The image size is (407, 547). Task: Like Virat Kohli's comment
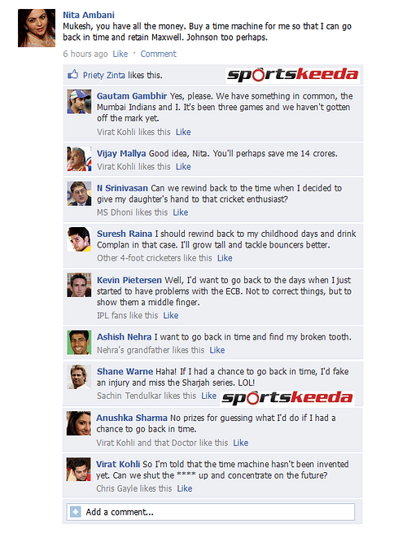pos(185,488)
